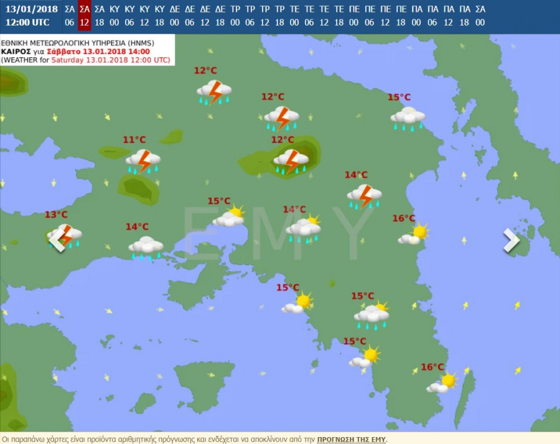Click the highlighted ΣΑ 12 current slot
This screenshot has height=444, width=560.
(85, 16)
